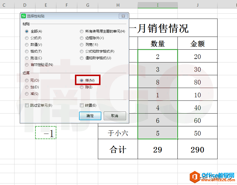Cancel the dialog with 取消 button
237x185 pixels.
(115, 116)
